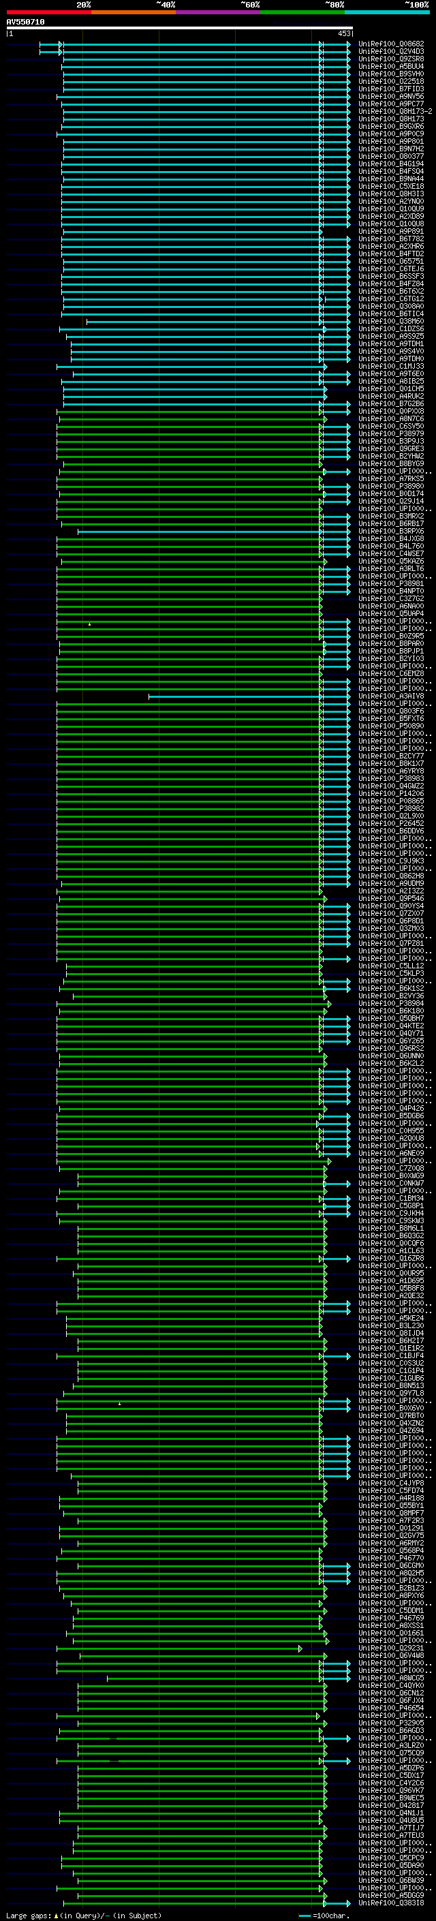
Task: Click alignment bar for UniRef100_P38984
Action: tap(193, 1004)
